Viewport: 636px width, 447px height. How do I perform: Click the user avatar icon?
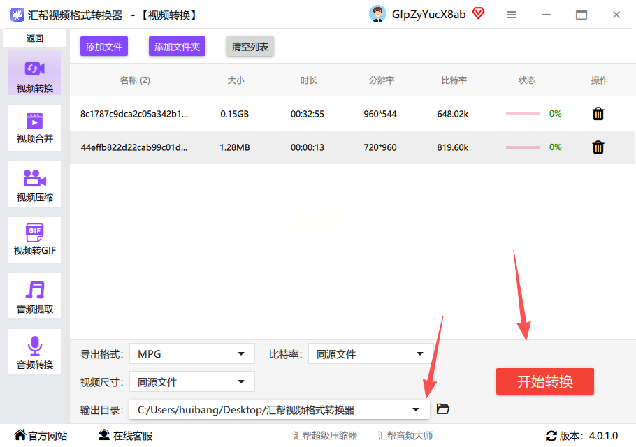point(377,15)
